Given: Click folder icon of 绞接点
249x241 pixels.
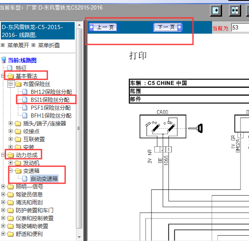Looking at the screenshot, I should click(18, 131).
